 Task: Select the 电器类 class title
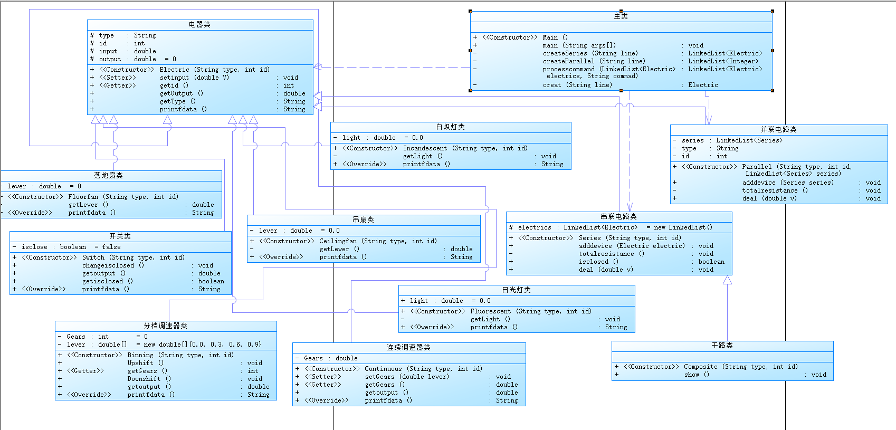point(199,25)
